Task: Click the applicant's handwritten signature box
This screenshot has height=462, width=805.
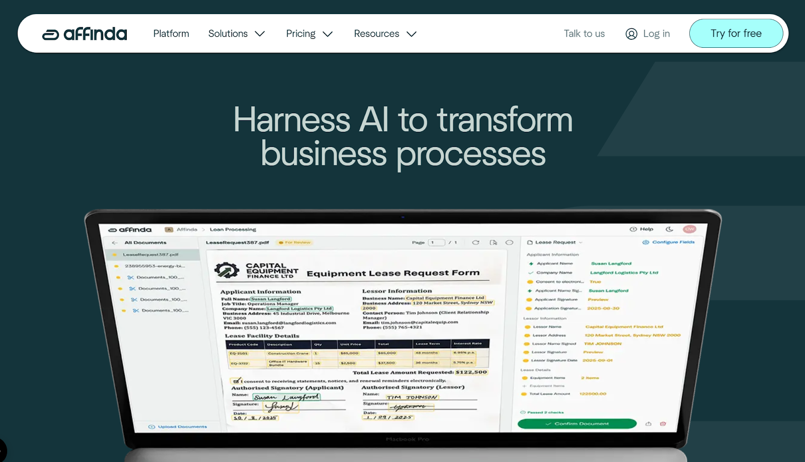Action: [282, 406]
